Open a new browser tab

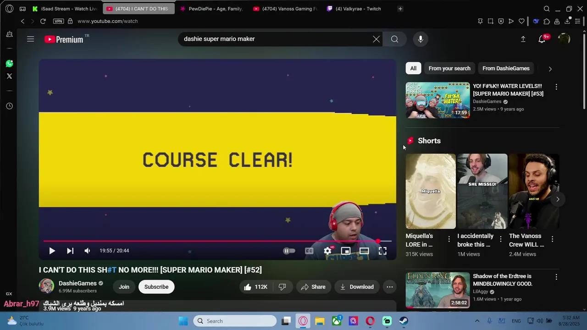tap(400, 9)
